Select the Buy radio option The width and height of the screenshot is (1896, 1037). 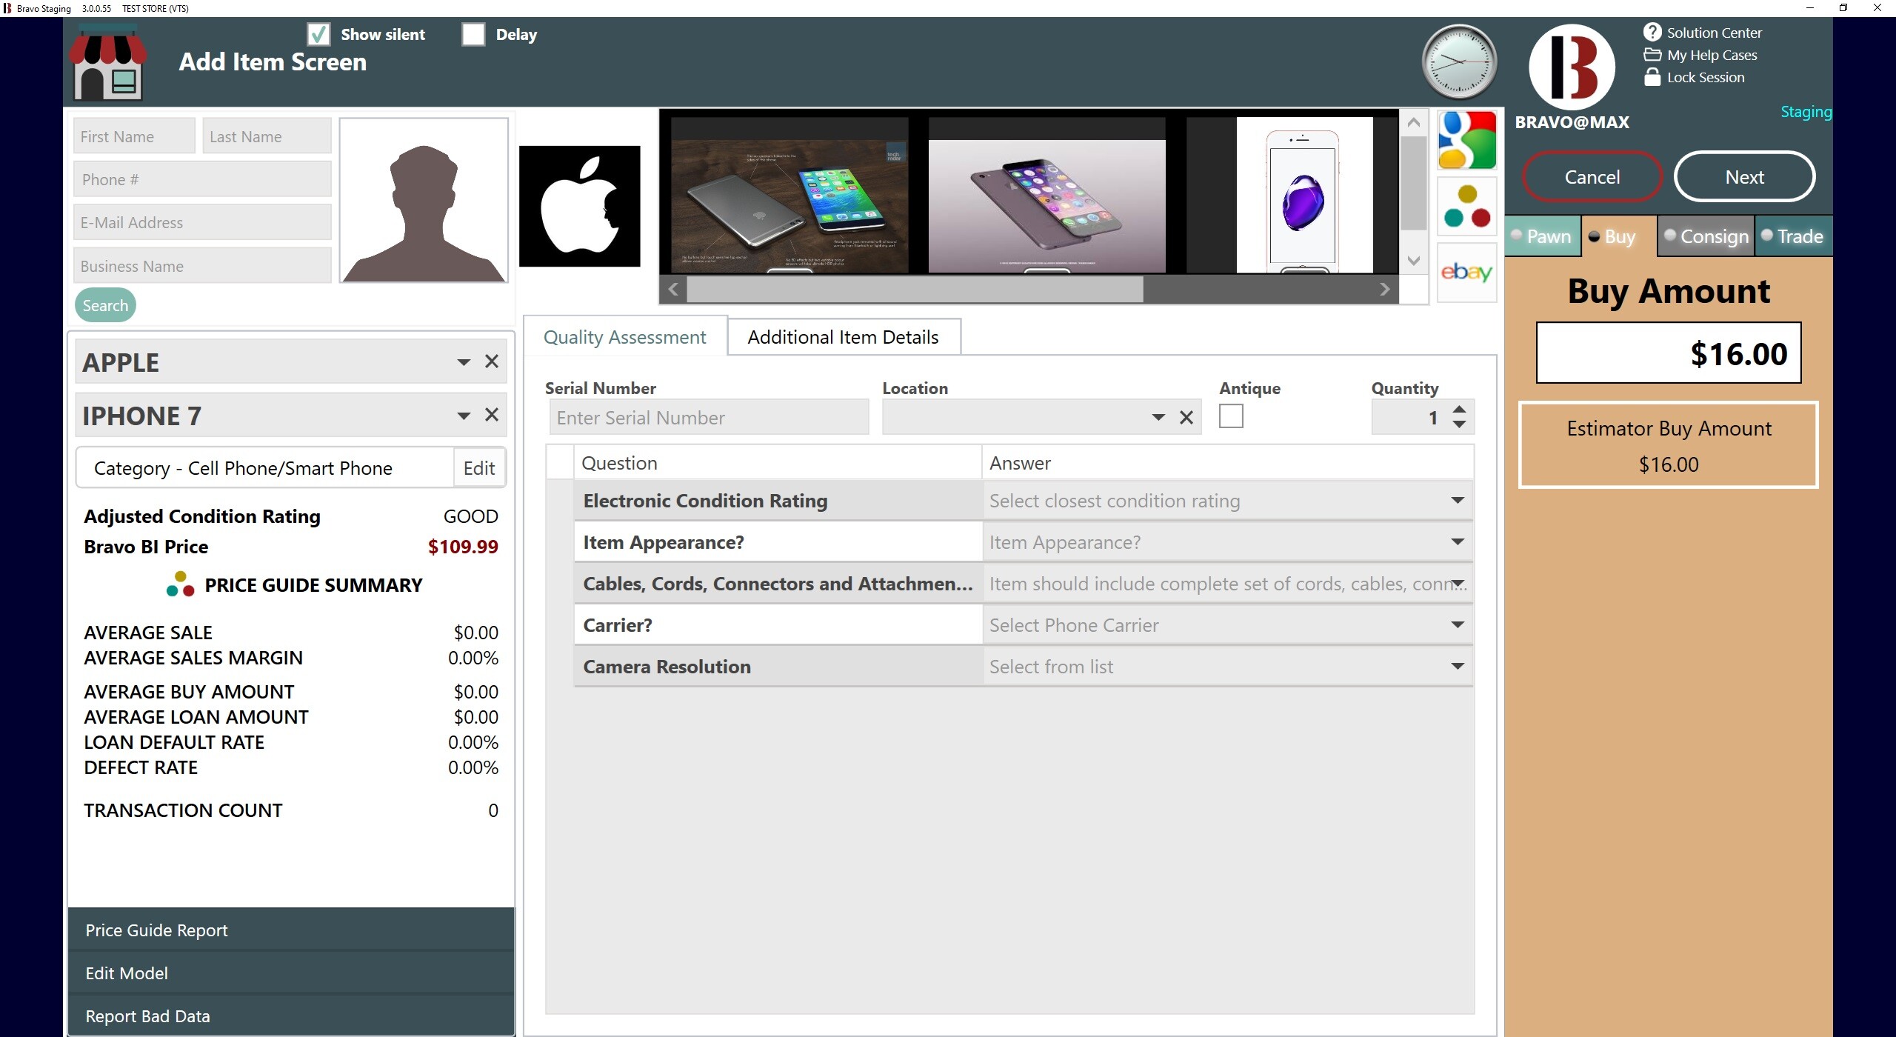pyautogui.click(x=1595, y=236)
